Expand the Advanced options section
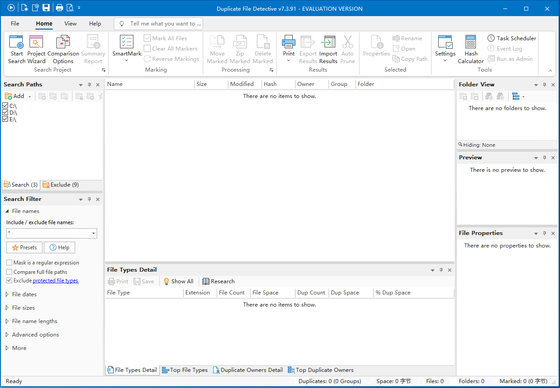This screenshot has height=388, width=560. click(7, 335)
